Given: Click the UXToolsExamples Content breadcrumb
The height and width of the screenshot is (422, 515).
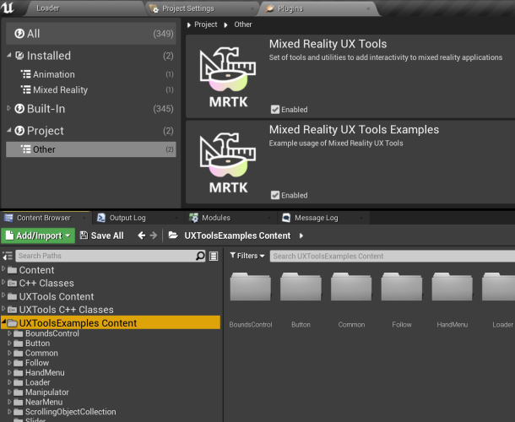Looking at the screenshot, I should tap(237, 235).
